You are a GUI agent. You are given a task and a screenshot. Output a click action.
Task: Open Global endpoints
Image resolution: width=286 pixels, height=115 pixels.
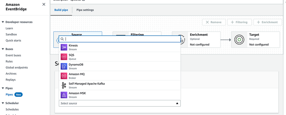[17, 67]
